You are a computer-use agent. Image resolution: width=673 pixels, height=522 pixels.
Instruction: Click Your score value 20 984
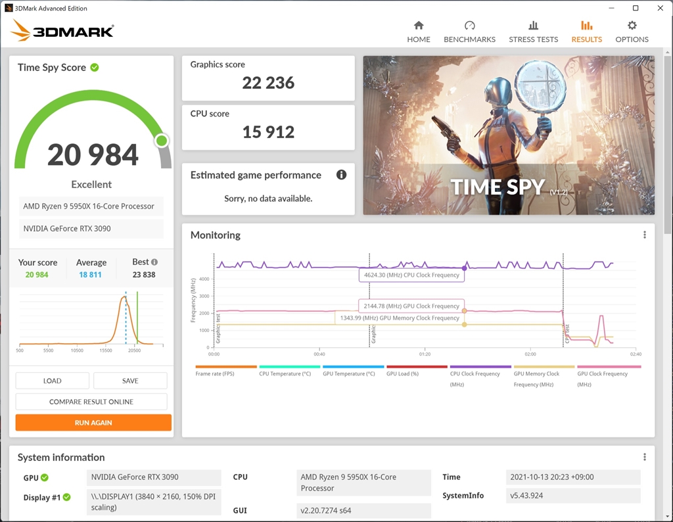(37, 275)
